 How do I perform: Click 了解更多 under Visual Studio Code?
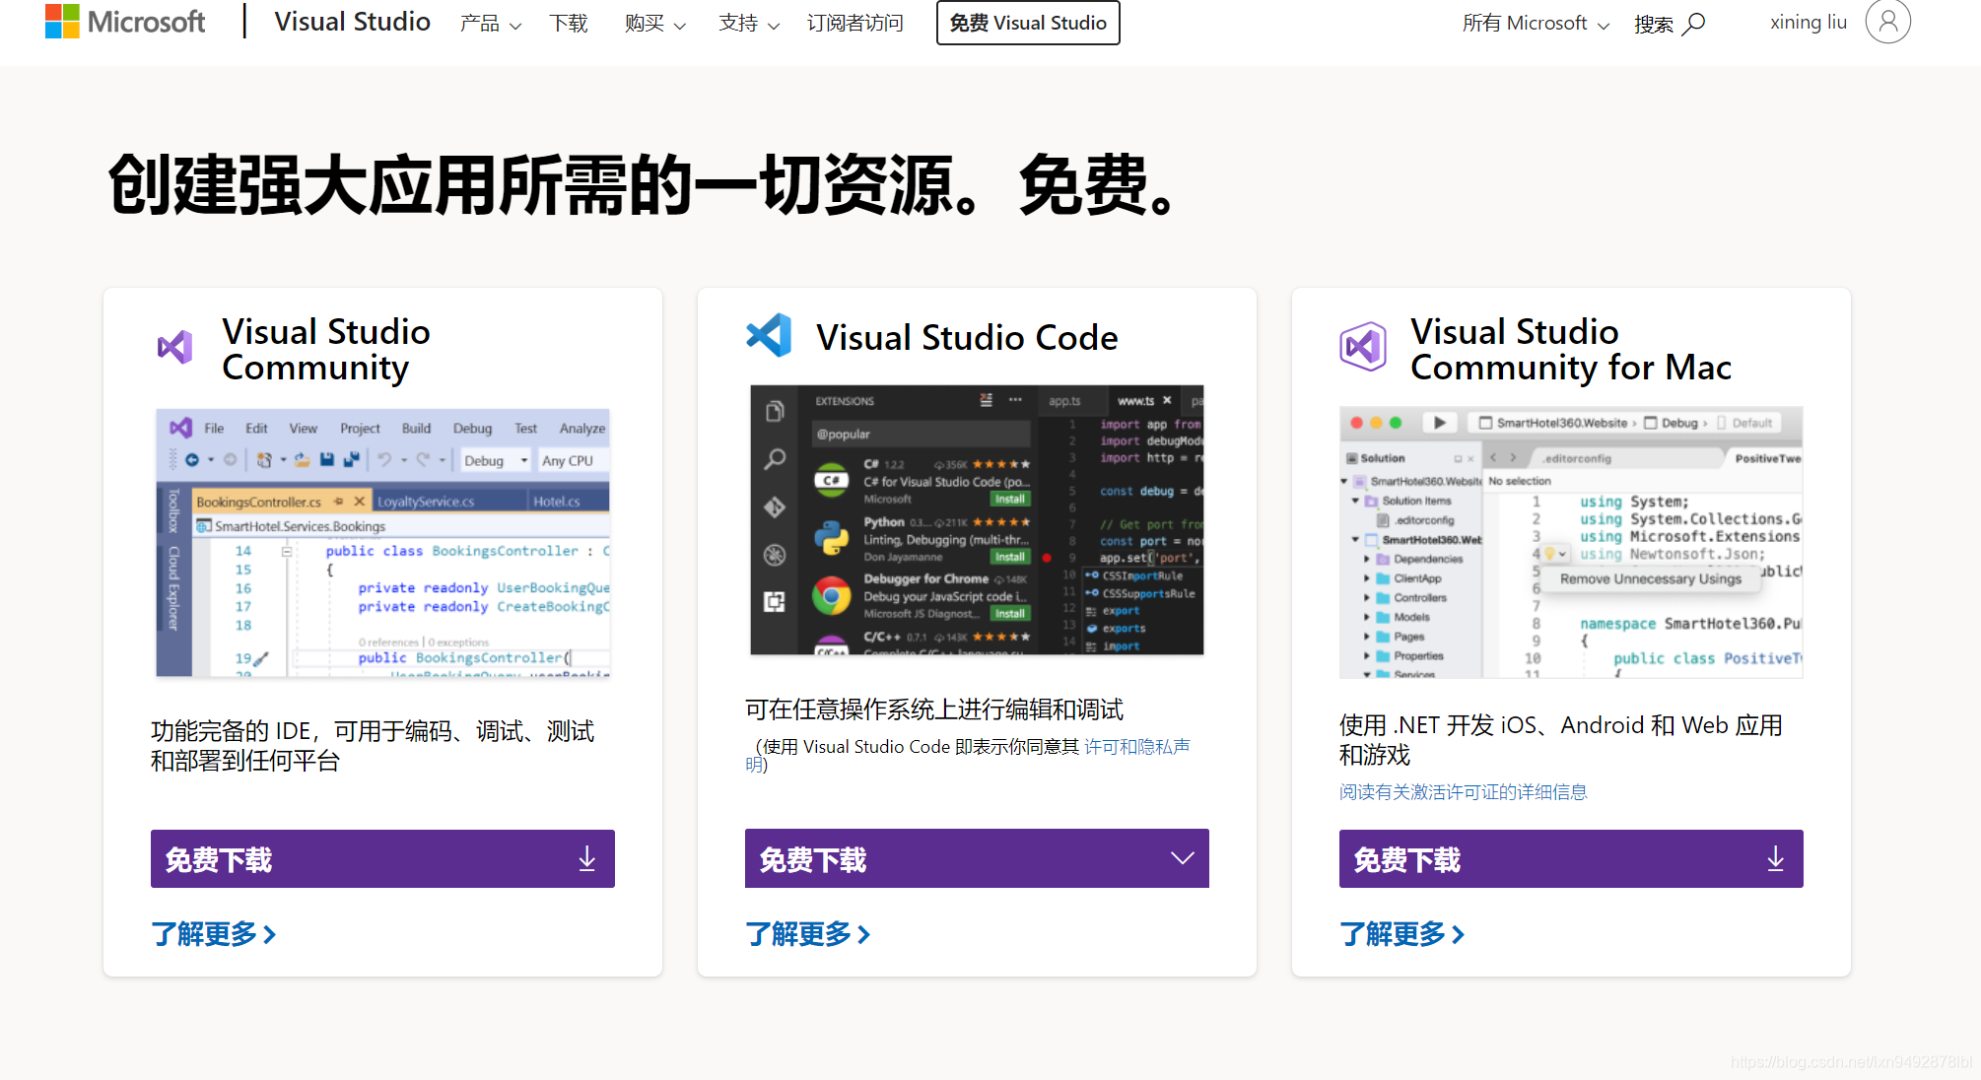(807, 934)
